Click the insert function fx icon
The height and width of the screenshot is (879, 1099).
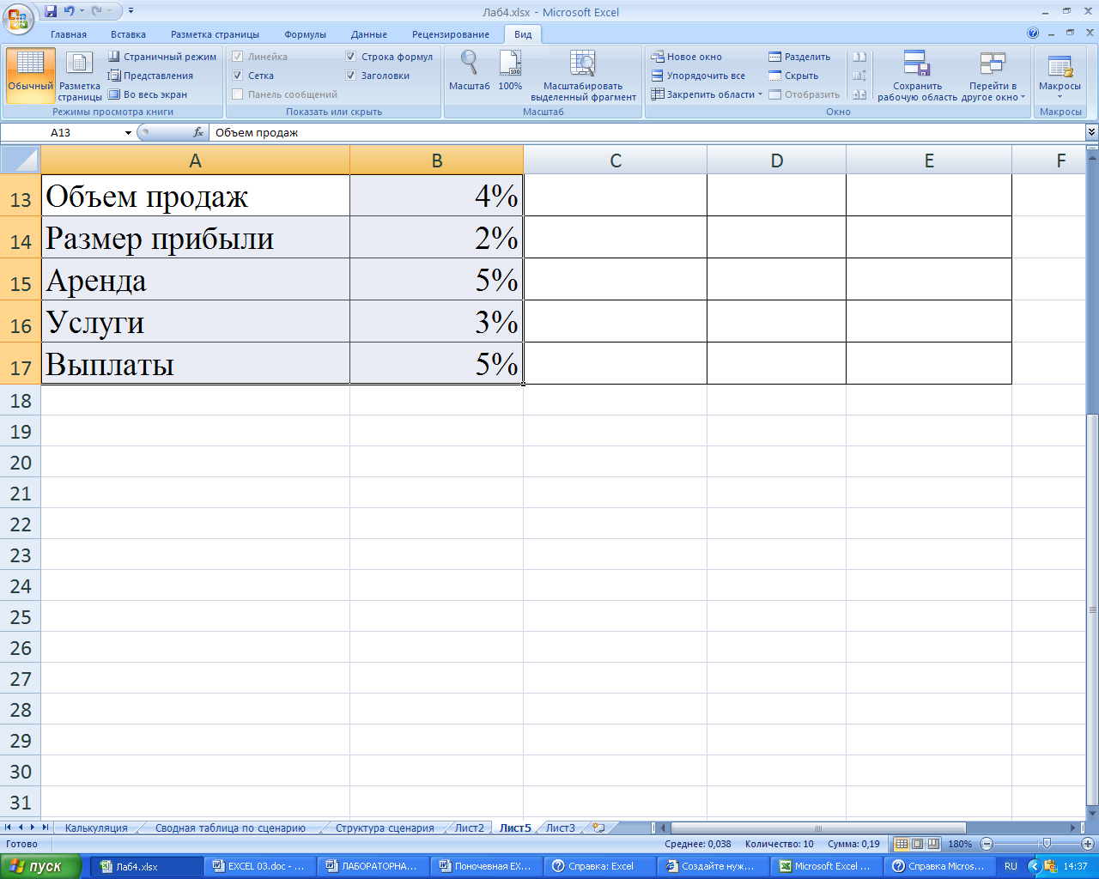(198, 132)
